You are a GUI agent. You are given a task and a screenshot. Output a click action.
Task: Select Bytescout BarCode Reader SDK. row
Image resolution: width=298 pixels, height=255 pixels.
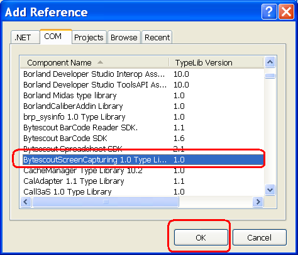pos(143,128)
